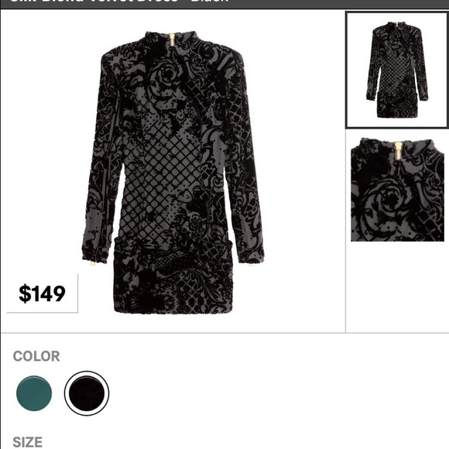Click the product title header bar
Viewport: 449px width, 449px height.
click(x=224, y=4)
